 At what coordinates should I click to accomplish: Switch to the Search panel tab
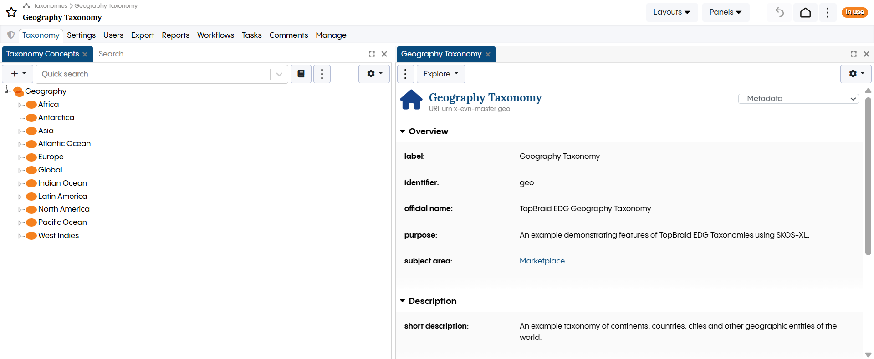point(111,54)
